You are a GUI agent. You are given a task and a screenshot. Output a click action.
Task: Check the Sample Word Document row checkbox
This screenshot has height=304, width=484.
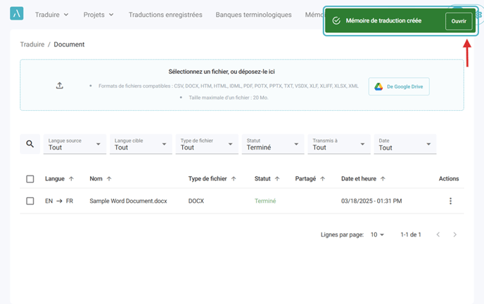(x=30, y=201)
